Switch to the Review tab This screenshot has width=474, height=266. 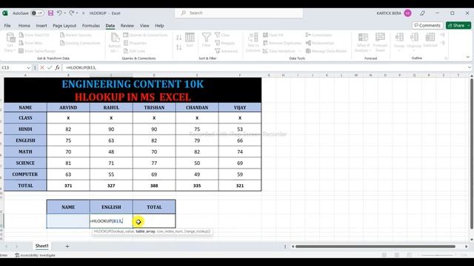(x=127, y=26)
